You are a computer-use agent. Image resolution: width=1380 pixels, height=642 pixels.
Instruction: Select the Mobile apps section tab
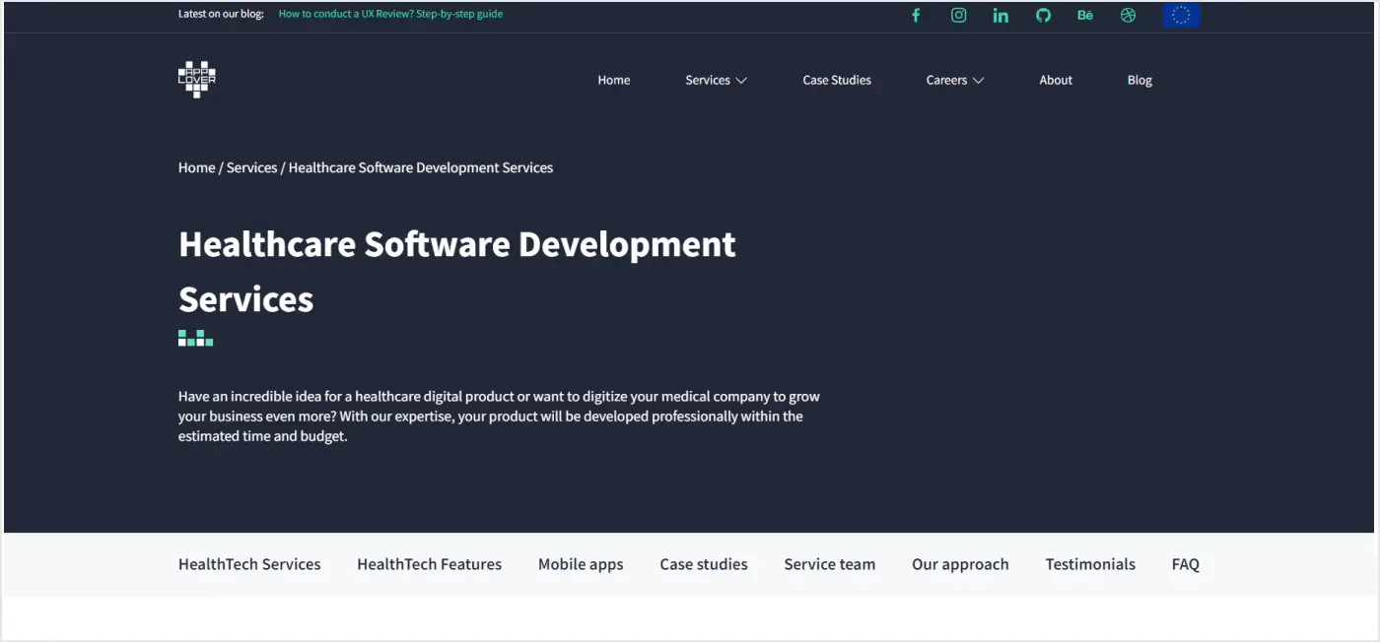coord(581,563)
